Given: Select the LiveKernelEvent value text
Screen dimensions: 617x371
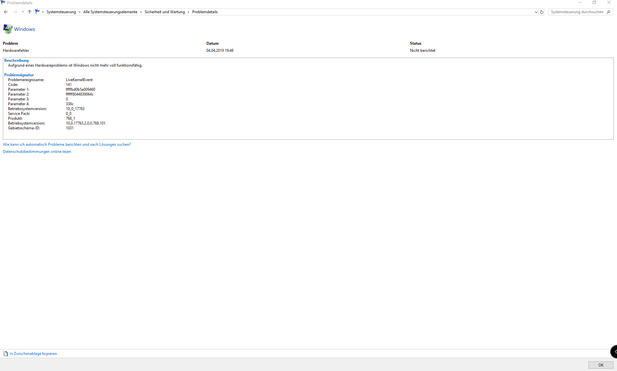Looking at the screenshot, I should 79,80.
